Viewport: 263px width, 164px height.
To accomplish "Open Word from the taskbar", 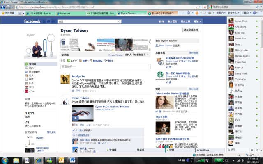I will 72,160.
